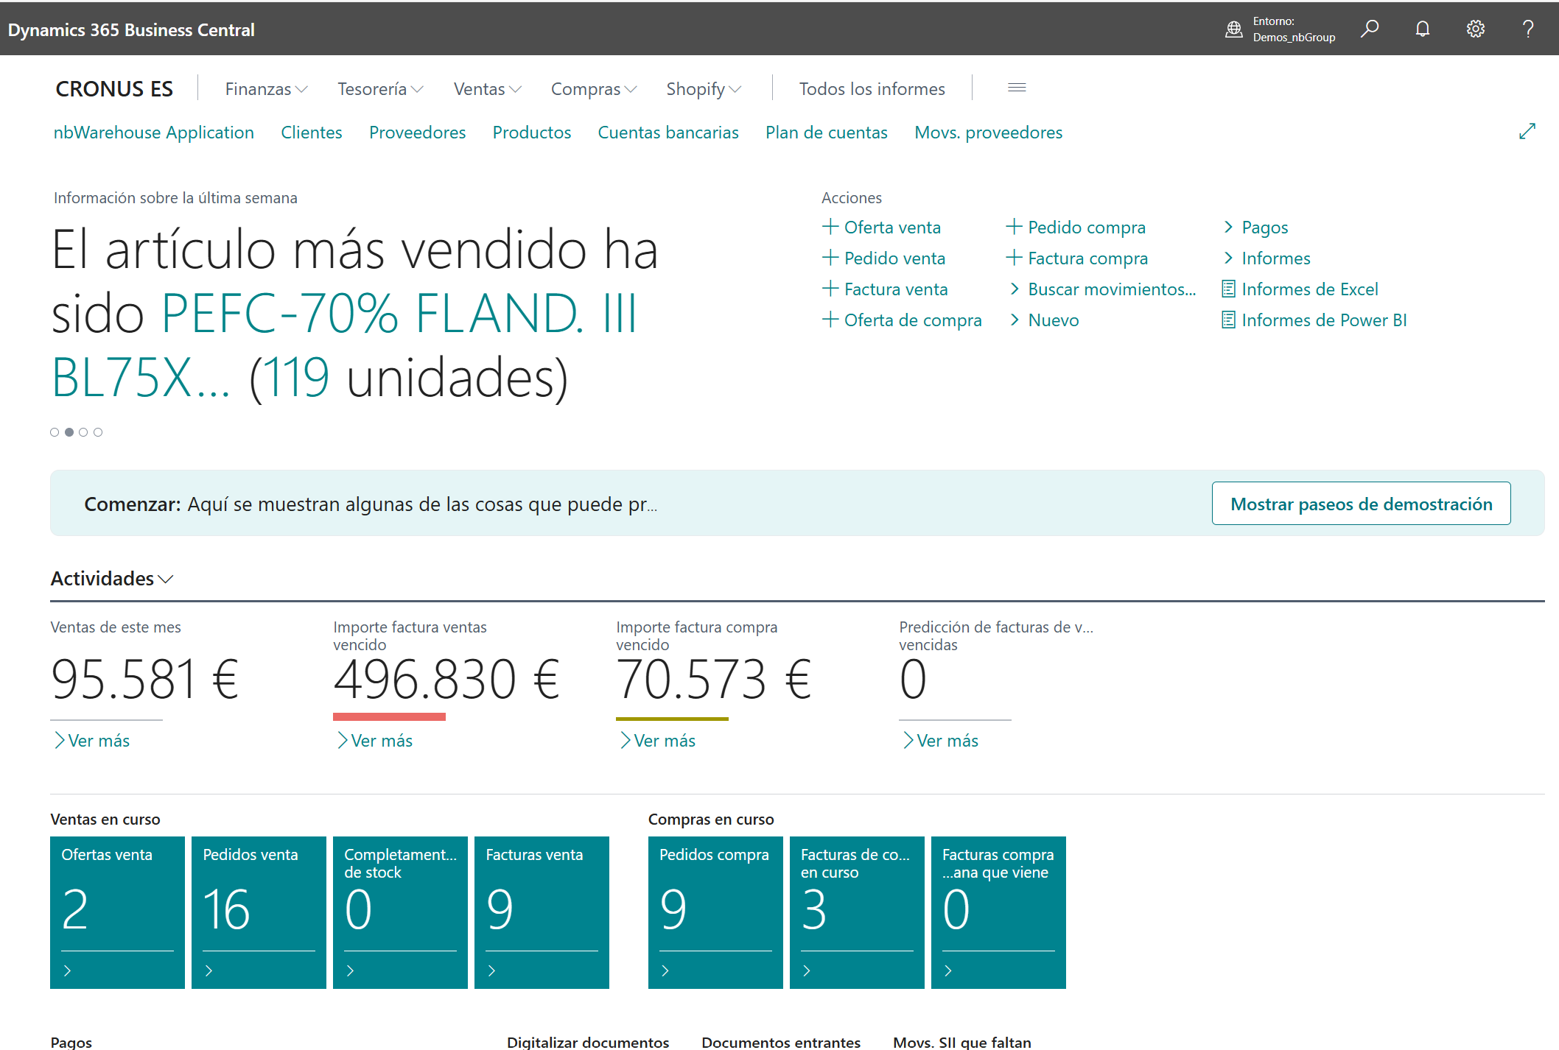The width and height of the screenshot is (1559, 1050).
Task: Open the Facturas de compra en curso tile
Action: pyautogui.click(x=857, y=912)
